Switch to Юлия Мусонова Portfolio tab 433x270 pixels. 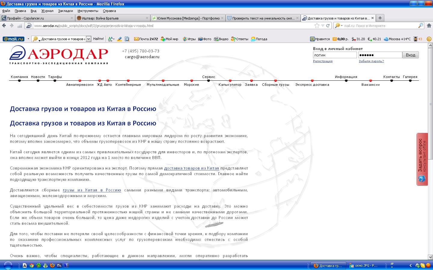coord(188,18)
